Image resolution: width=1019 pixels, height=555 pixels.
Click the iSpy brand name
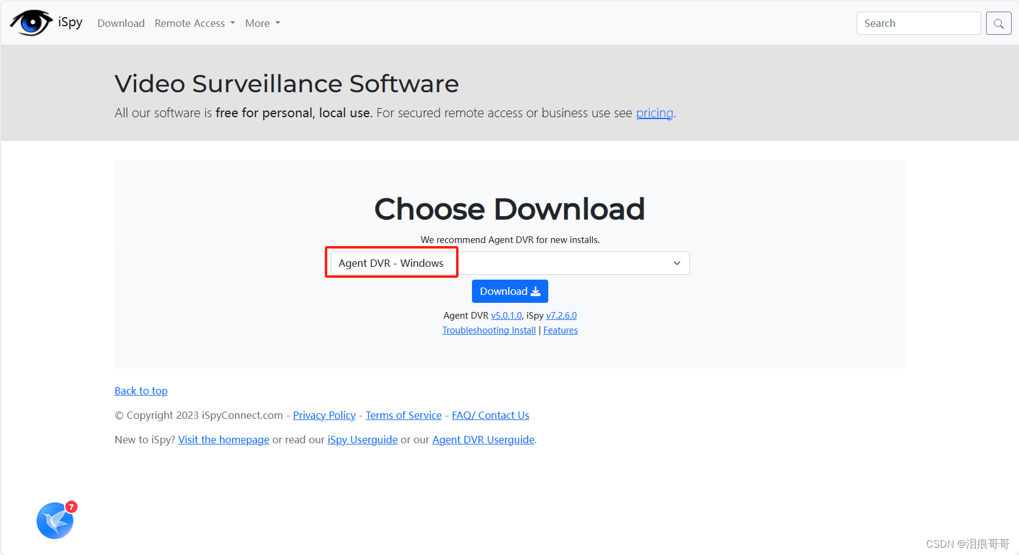click(x=70, y=23)
